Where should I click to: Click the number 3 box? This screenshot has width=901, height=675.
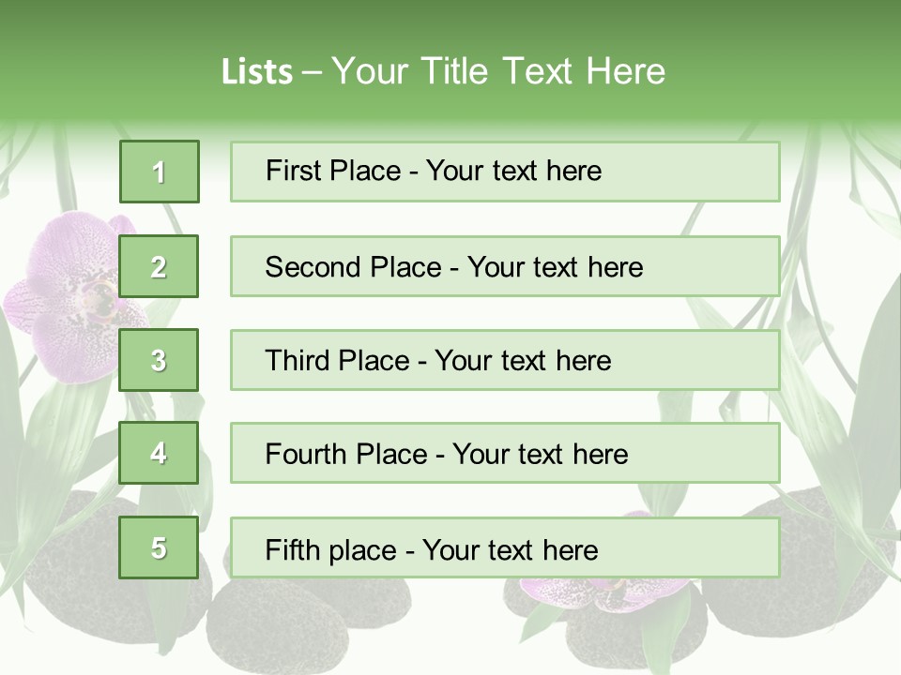click(160, 360)
